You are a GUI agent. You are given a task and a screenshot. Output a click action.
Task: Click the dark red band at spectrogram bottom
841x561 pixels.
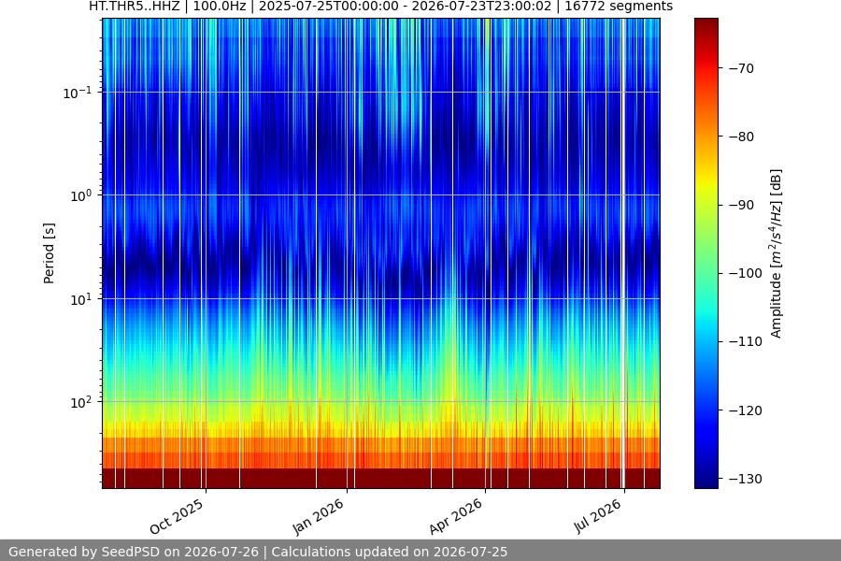coord(381,479)
